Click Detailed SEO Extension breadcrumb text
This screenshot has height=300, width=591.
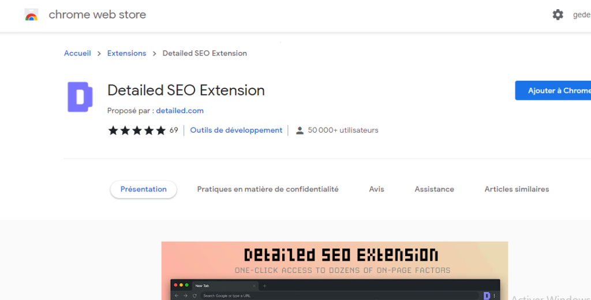205,53
